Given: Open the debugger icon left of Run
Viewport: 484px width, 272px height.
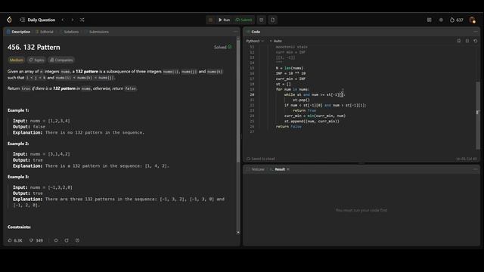Looking at the screenshot, I should click(x=210, y=20).
